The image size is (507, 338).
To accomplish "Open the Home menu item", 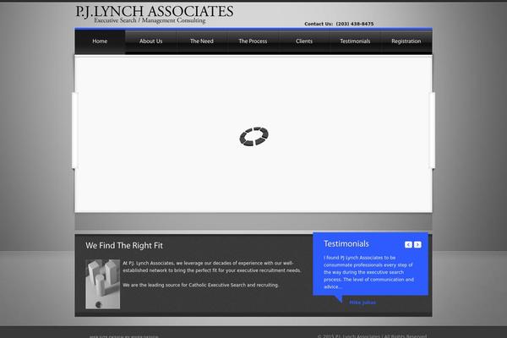I will point(100,41).
